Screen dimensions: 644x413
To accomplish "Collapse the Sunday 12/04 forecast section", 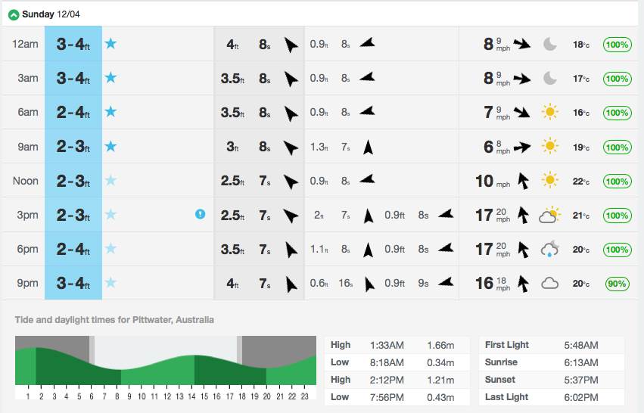I will (14, 14).
